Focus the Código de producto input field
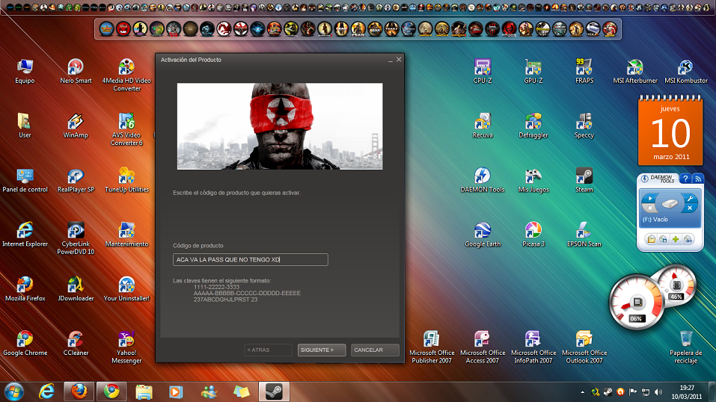Screen dimensions: 716x402 pos(250,259)
